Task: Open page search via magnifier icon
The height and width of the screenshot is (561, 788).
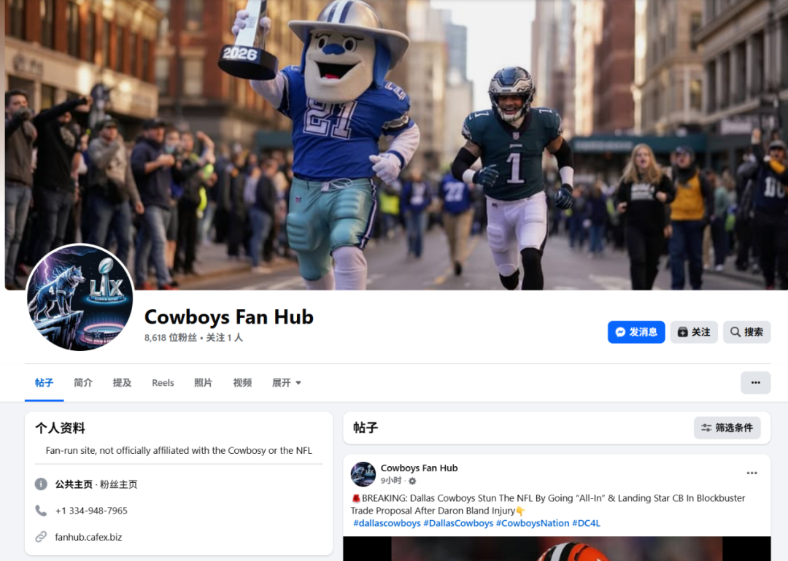Action: tap(735, 332)
